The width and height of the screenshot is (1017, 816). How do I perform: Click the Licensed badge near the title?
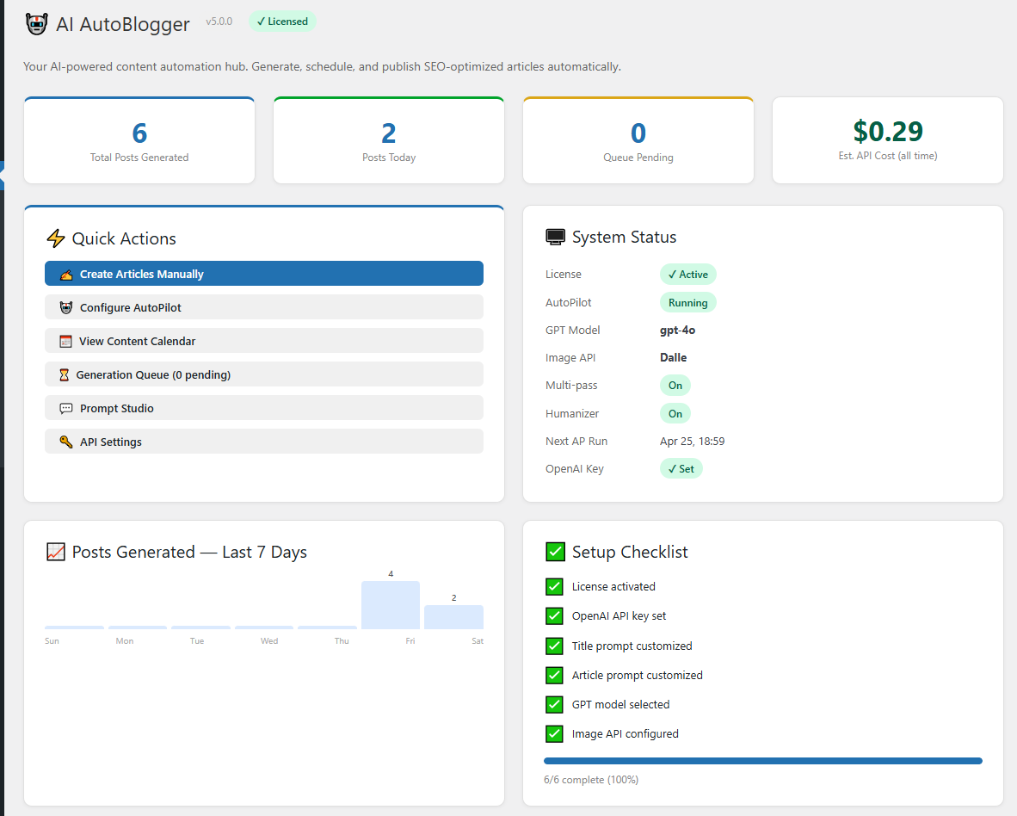click(283, 22)
